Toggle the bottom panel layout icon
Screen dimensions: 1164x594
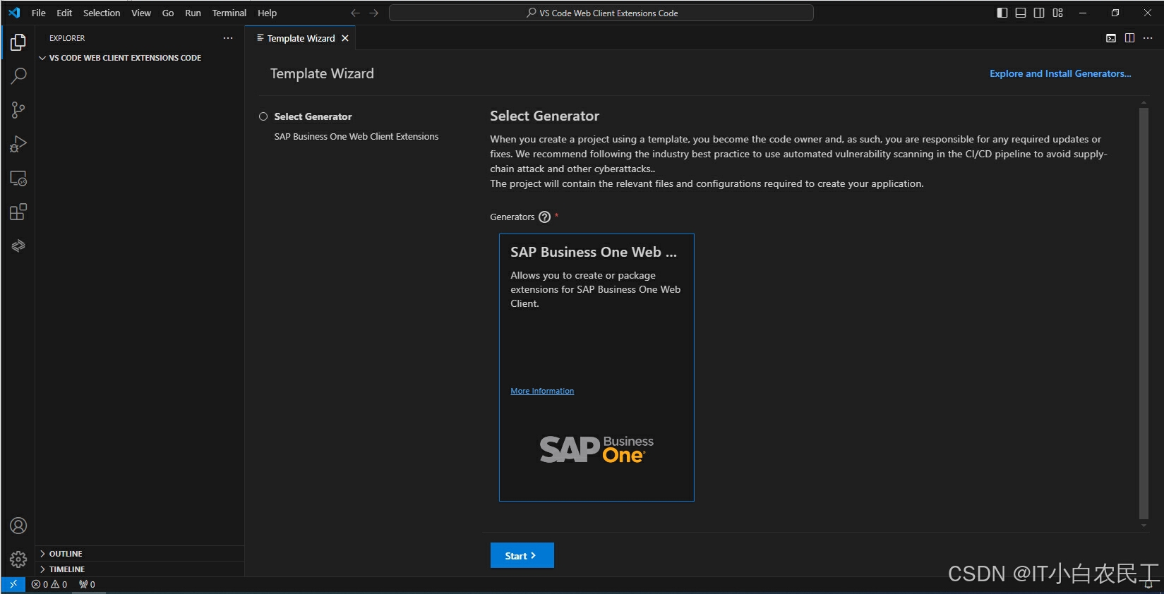tap(1021, 13)
